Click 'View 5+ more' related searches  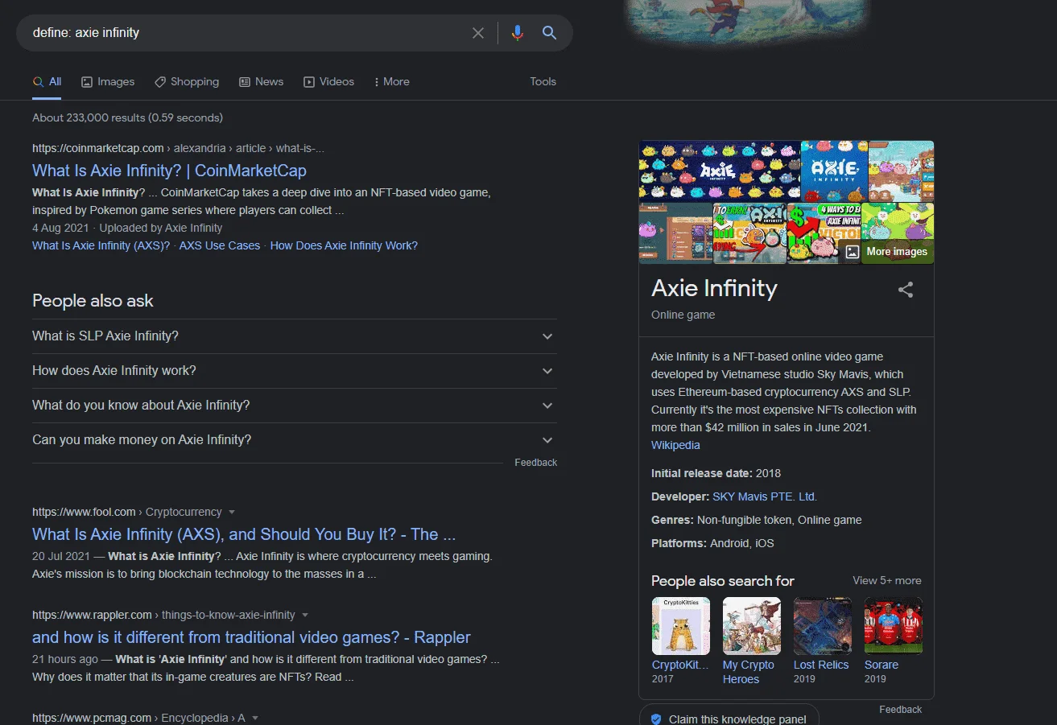pyautogui.click(x=887, y=581)
